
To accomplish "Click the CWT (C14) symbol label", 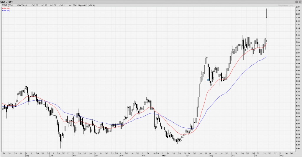I will 7,5.
